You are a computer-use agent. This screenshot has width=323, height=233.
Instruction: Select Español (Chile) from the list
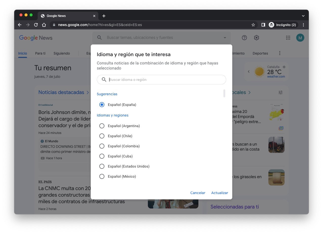coord(102,136)
